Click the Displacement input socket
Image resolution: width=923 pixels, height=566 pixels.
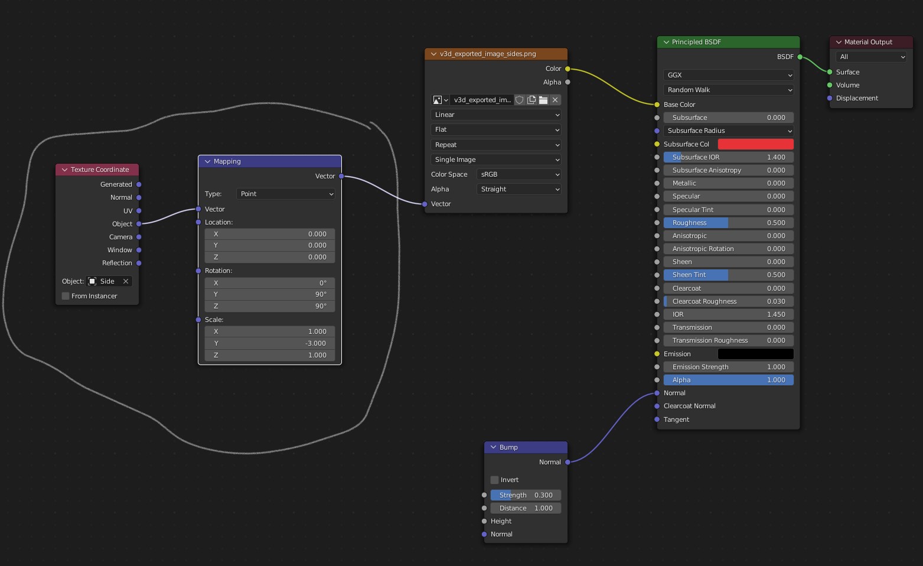point(830,98)
